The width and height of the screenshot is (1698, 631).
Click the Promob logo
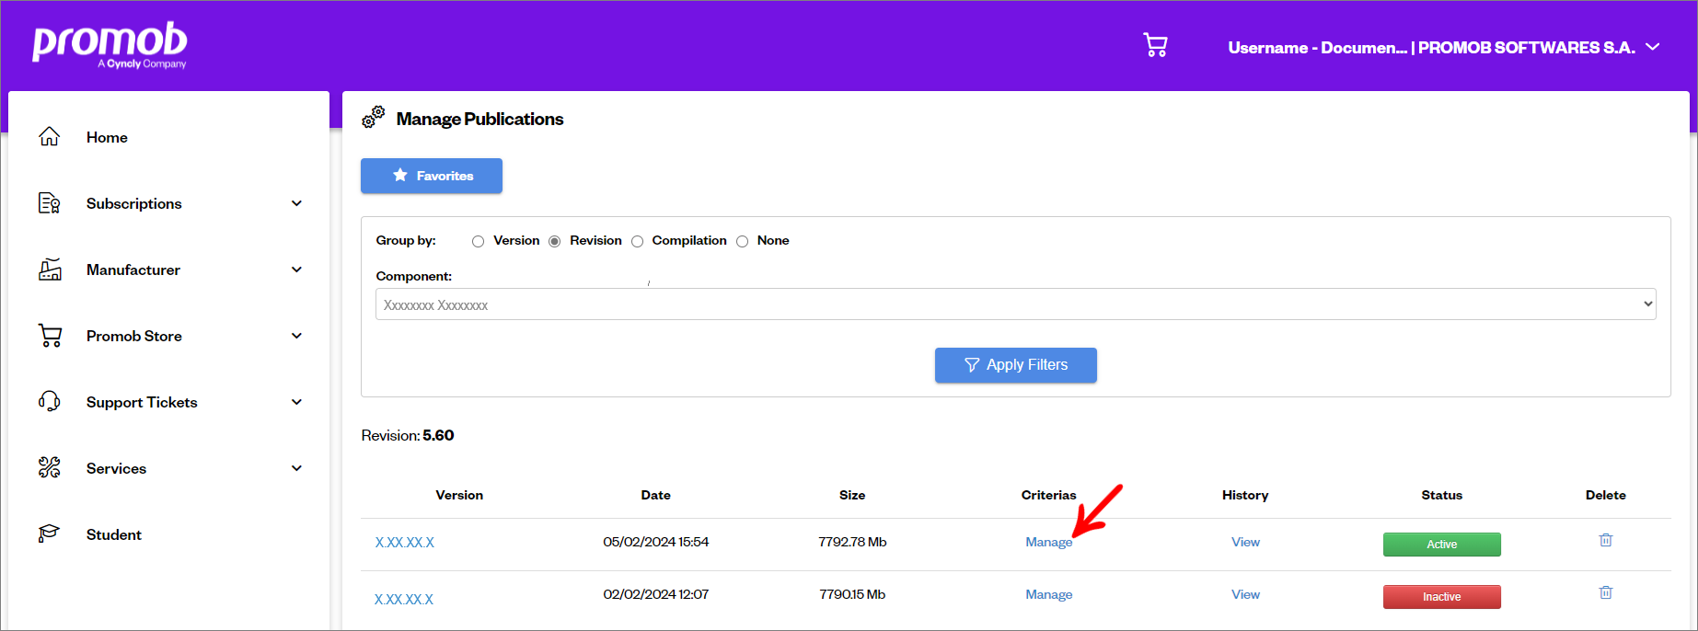point(110,44)
